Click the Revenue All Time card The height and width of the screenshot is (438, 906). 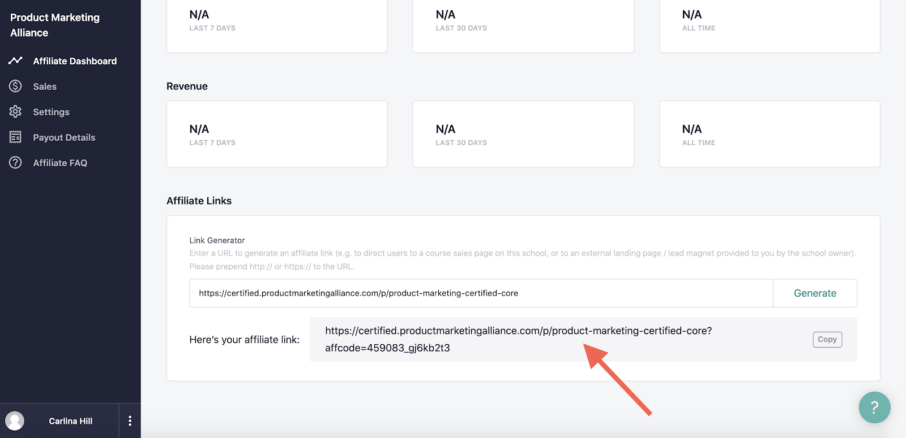coord(770,134)
